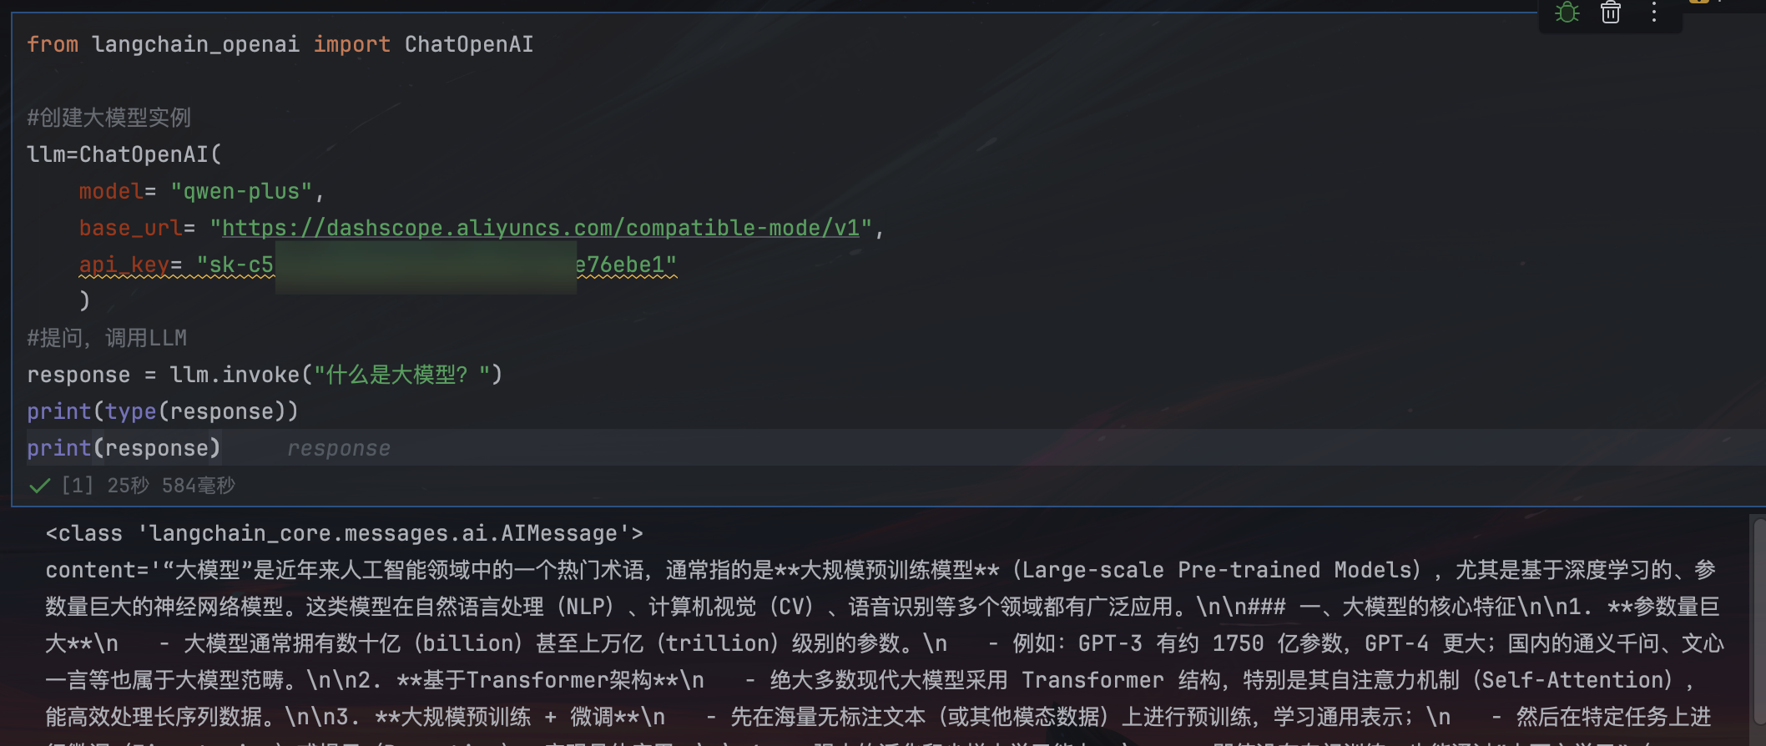This screenshot has height=746, width=1766.
Task: Click the invoke call with 什么是大模型 question
Action: pos(336,375)
